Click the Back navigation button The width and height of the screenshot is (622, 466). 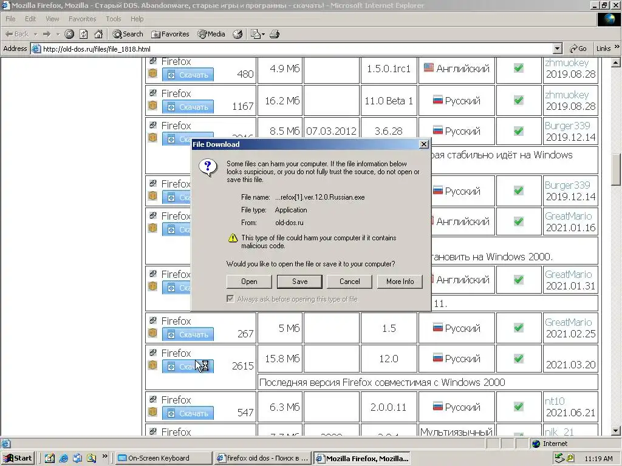point(17,34)
